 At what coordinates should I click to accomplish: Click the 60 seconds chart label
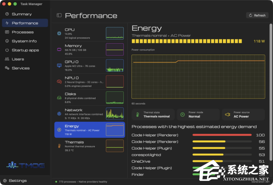pos(138,104)
